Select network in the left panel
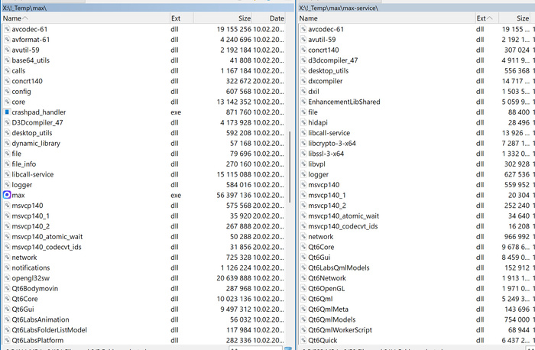This screenshot has width=535, height=350. click(24, 258)
